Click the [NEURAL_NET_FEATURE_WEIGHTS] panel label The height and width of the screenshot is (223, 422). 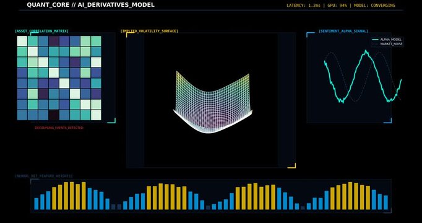44,176
